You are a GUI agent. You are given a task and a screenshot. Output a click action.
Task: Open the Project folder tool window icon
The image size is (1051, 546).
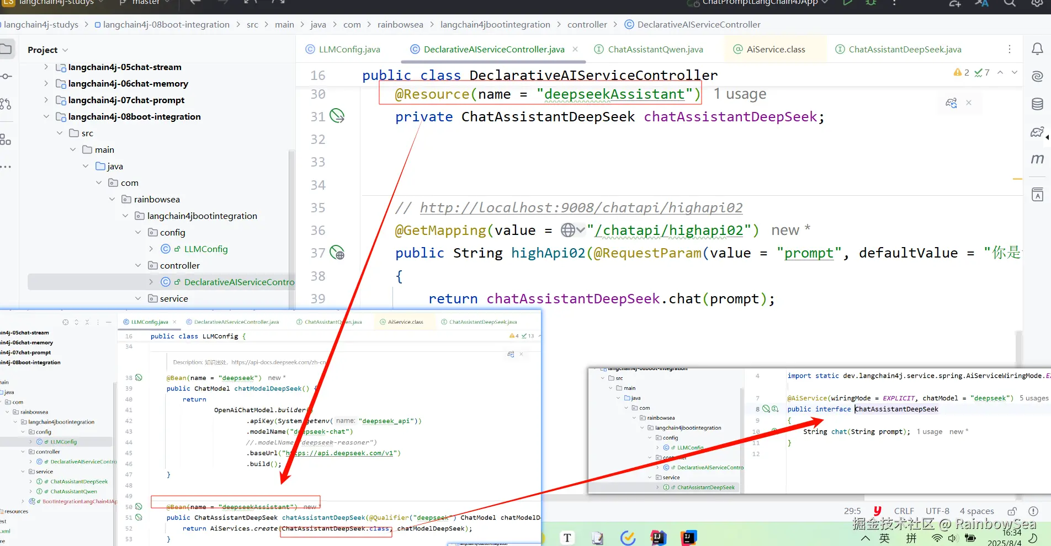(x=6, y=49)
